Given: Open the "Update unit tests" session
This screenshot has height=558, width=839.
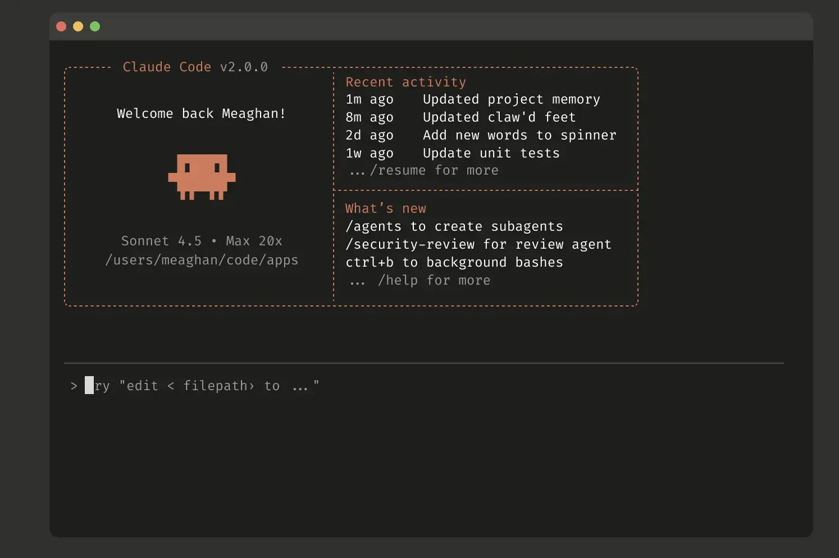Looking at the screenshot, I should pos(491,153).
